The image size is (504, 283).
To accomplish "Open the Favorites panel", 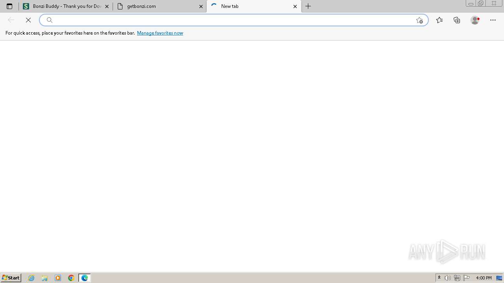I will [x=439, y=20].
